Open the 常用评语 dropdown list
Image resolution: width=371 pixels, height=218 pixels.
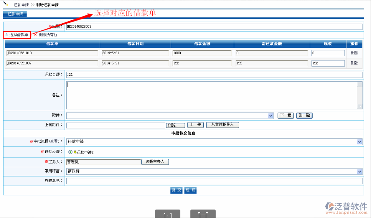click(360, 171)
